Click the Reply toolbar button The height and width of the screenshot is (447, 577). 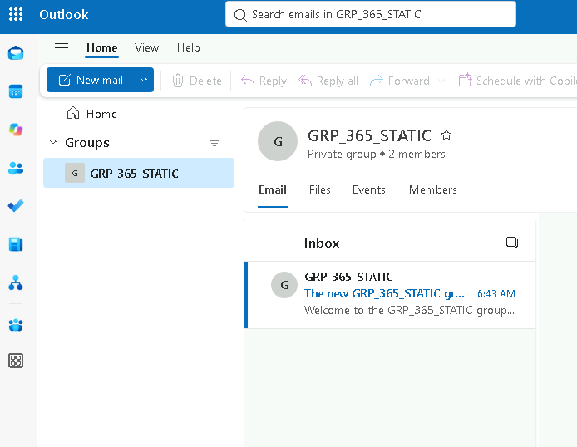(264, 81)
